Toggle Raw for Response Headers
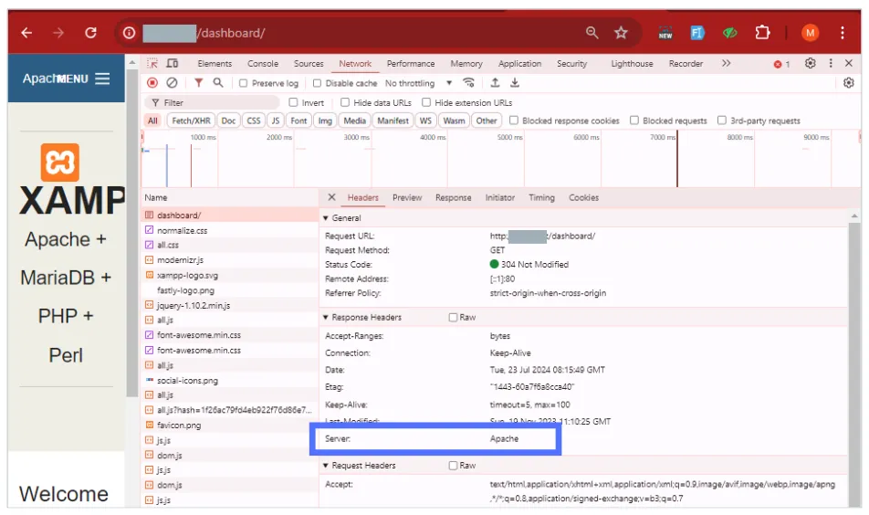This screenshot has width=869, height=515. click(x=453, y=317)
